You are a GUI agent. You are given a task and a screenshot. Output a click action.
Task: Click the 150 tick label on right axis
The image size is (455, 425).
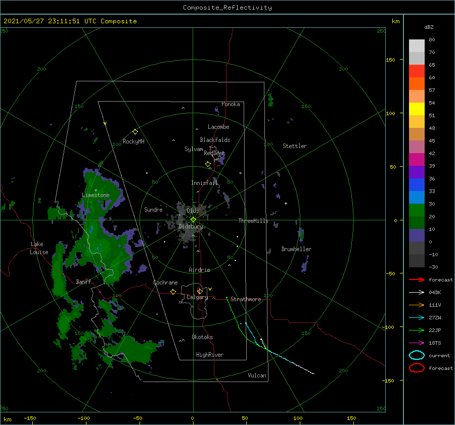point(390,60)
